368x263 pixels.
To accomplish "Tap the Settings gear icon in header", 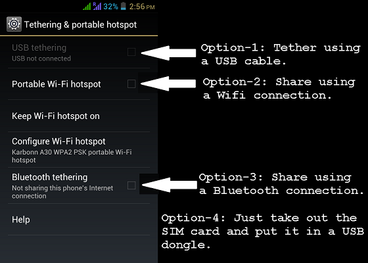I will [x=14, y=24].
